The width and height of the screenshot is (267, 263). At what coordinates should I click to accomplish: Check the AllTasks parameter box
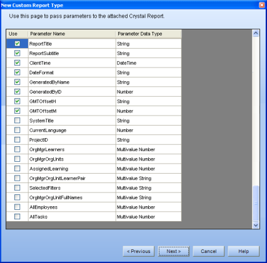[x=18, y=217]
